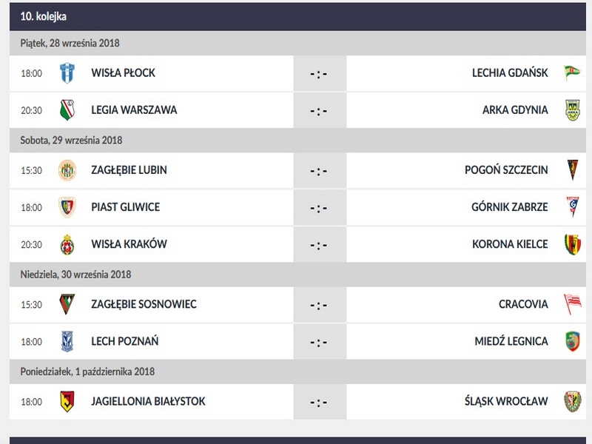Click the Arka Gdynia club crest

pyautogui.click(x=572, y=110)
